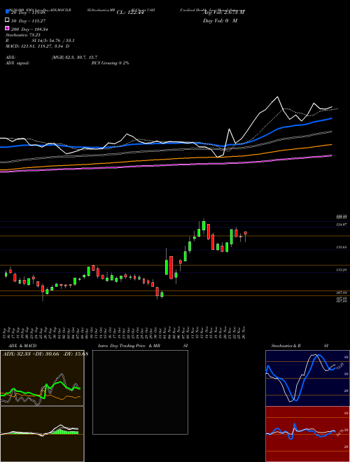The image size is (350, 462).
Task: Click the 'Day Vol: 0 M' text
Action: pyautogui.click(x=220, y=20)
